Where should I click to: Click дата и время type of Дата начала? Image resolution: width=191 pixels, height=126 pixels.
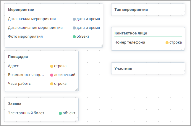click(88, 19)
